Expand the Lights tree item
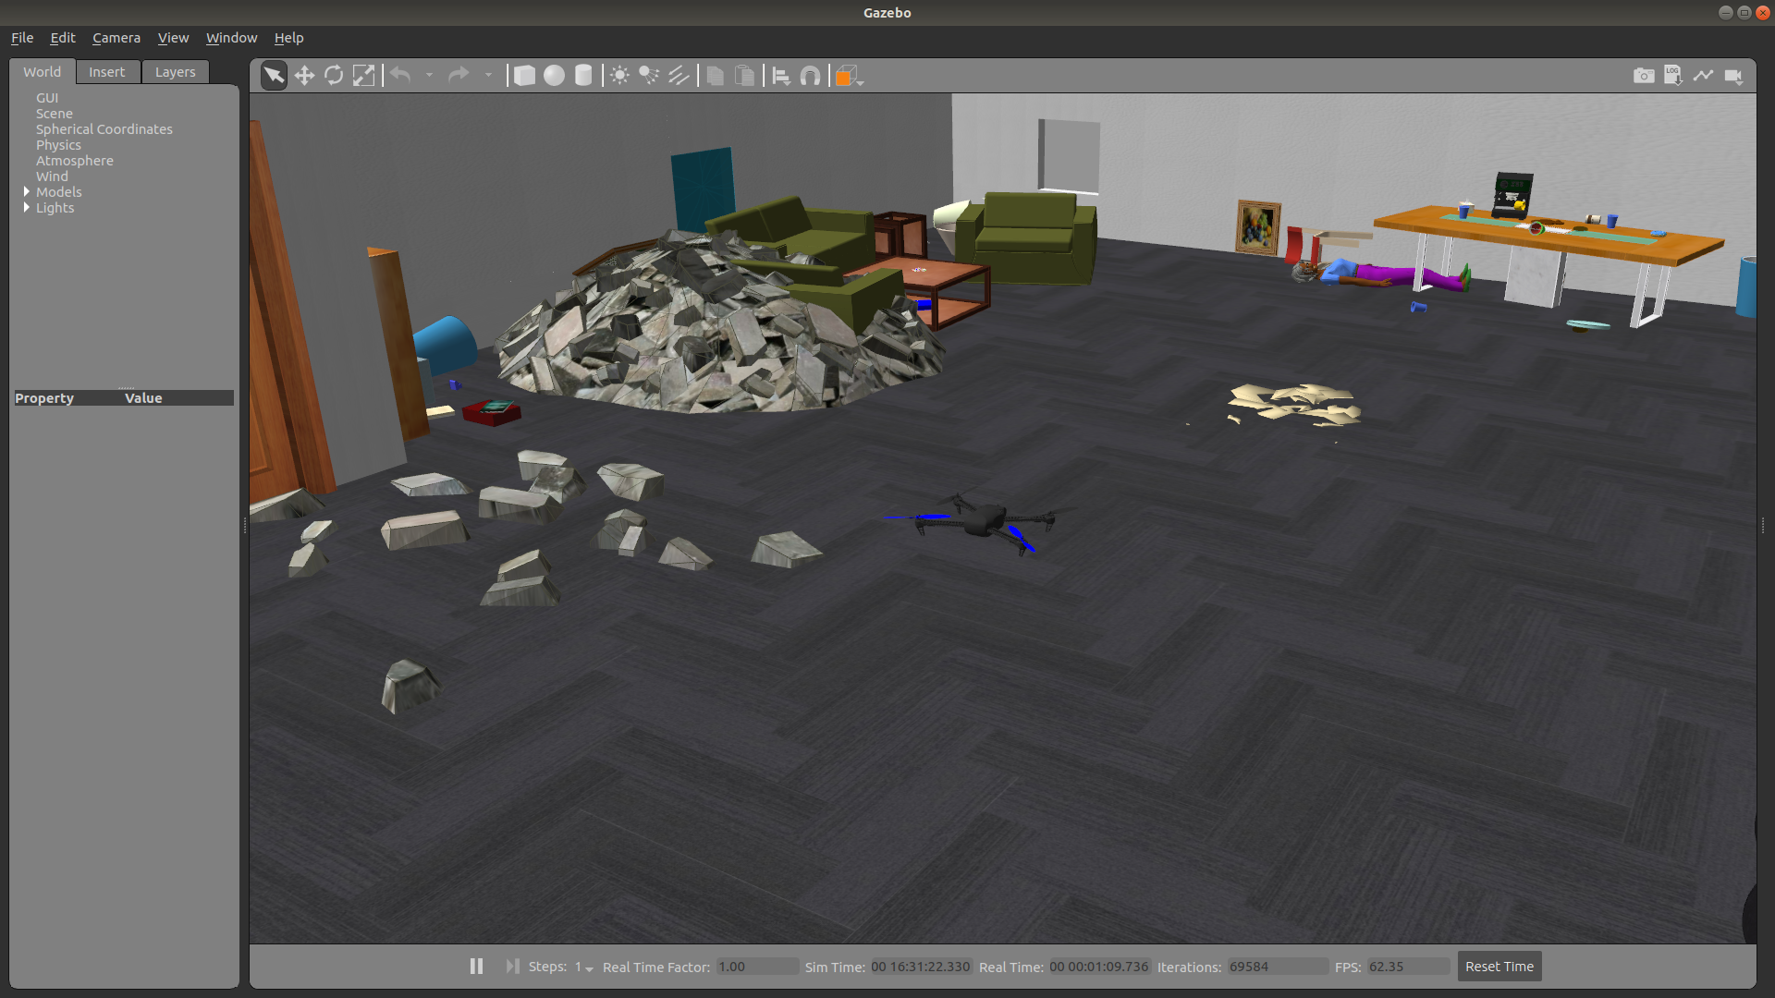This screenshot has width=1775, height=998. [27, 208]
